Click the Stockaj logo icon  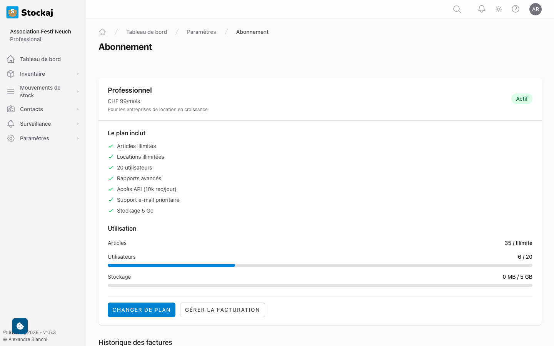(x=12, y=12)
